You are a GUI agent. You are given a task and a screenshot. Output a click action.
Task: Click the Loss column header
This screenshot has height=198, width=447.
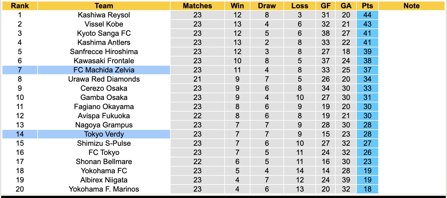pyautogui.click(x=300, y=6)
